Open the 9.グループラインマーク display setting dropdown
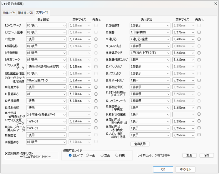Screen dimensions: 219x174 click(46, 80)
